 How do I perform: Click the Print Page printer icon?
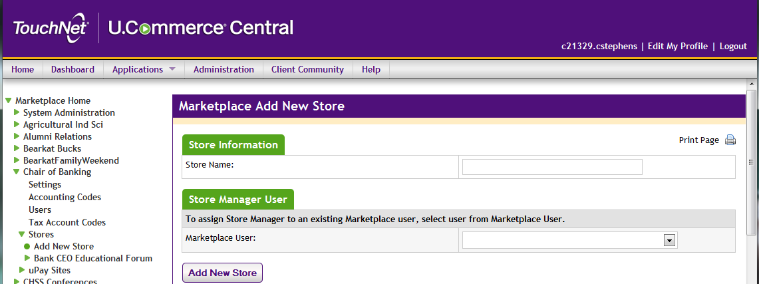tap(730, 140)
